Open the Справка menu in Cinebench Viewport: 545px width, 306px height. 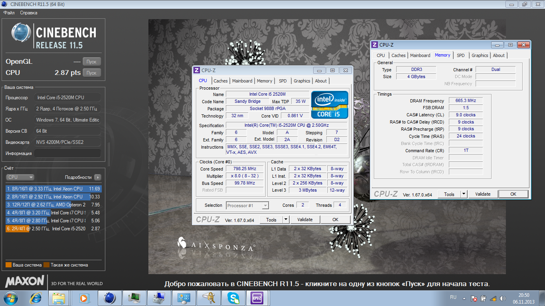point(29,13)
